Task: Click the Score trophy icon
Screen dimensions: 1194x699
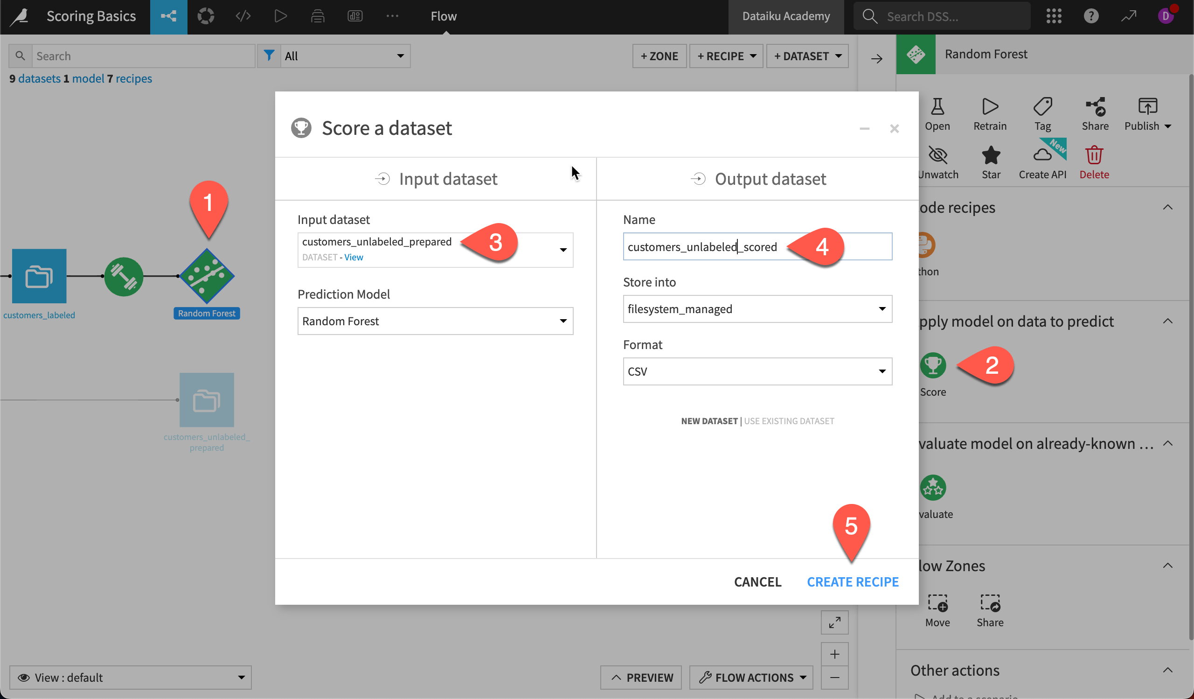Action: point(932,365)
